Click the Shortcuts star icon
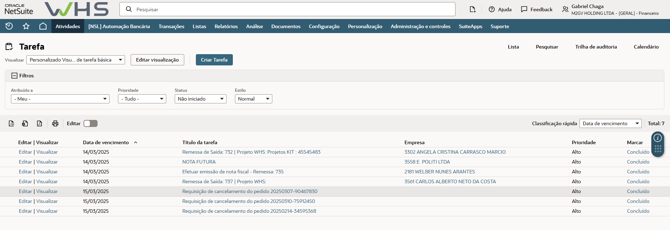This screenshot has width=670, height=230. pos(26,26)
